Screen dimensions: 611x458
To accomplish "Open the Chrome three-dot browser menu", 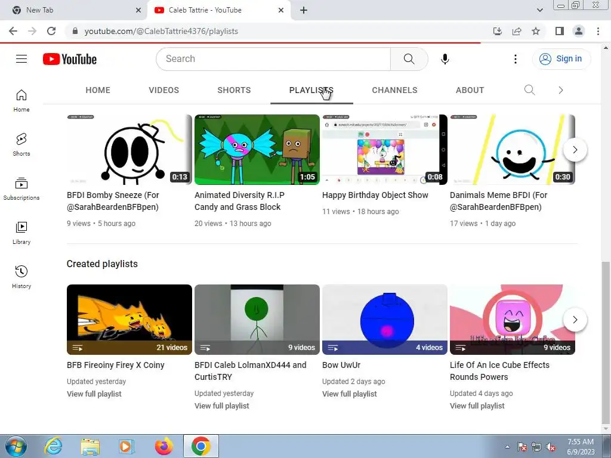I will tap(598, 31).
